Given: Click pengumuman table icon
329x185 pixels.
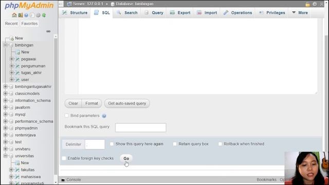Looking at the screenshot, I should click(x=17, y=66).
